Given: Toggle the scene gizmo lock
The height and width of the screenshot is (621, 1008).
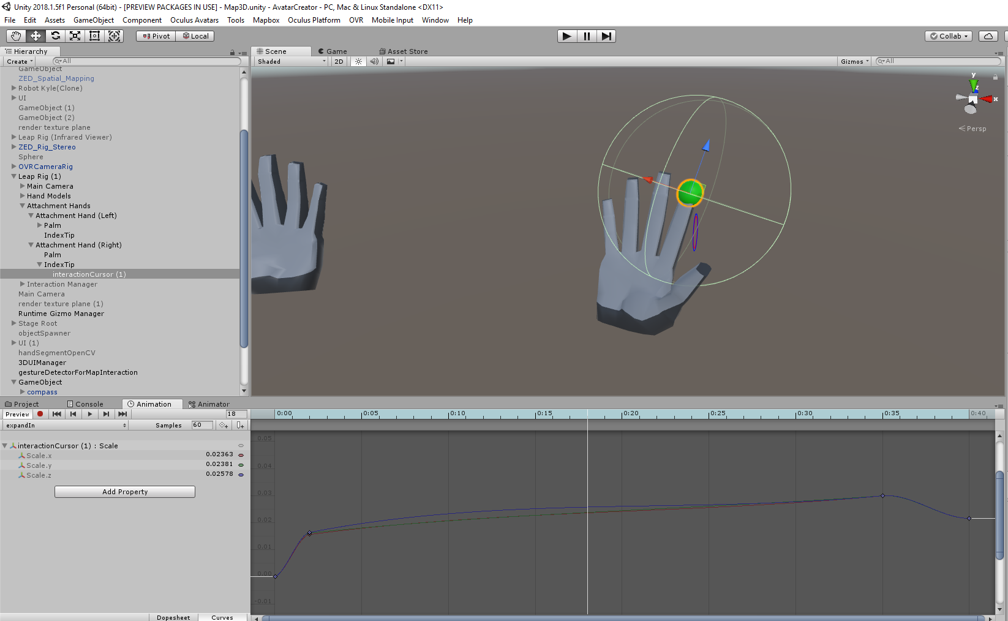Looking at the screenshot, I should [x=995, y=77].
